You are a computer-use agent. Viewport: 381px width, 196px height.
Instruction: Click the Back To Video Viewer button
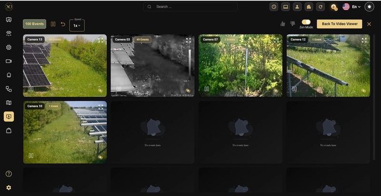click(x=340, y=24)
